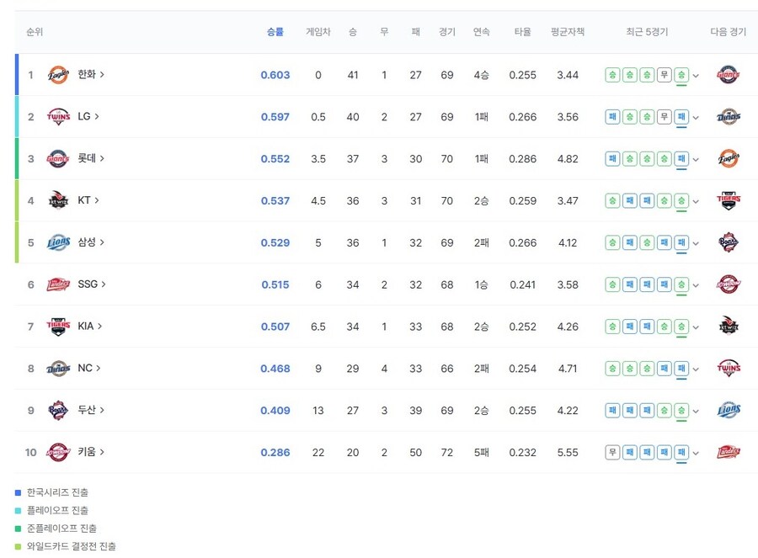Click the Doosan Bears team logo

58,411
